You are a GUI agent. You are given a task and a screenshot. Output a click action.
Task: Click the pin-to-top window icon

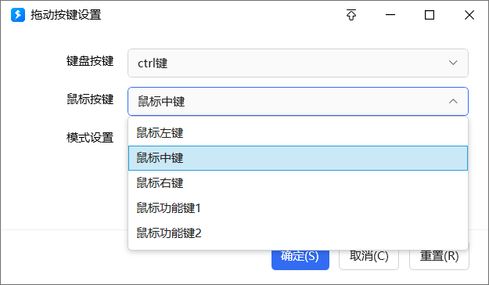pos(351,15)
